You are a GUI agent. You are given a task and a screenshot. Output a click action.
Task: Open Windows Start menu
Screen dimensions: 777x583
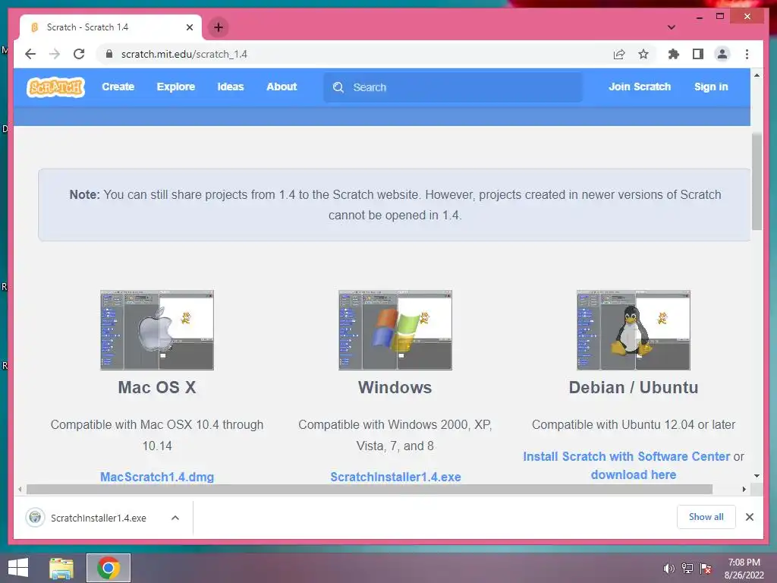(18, 568)
